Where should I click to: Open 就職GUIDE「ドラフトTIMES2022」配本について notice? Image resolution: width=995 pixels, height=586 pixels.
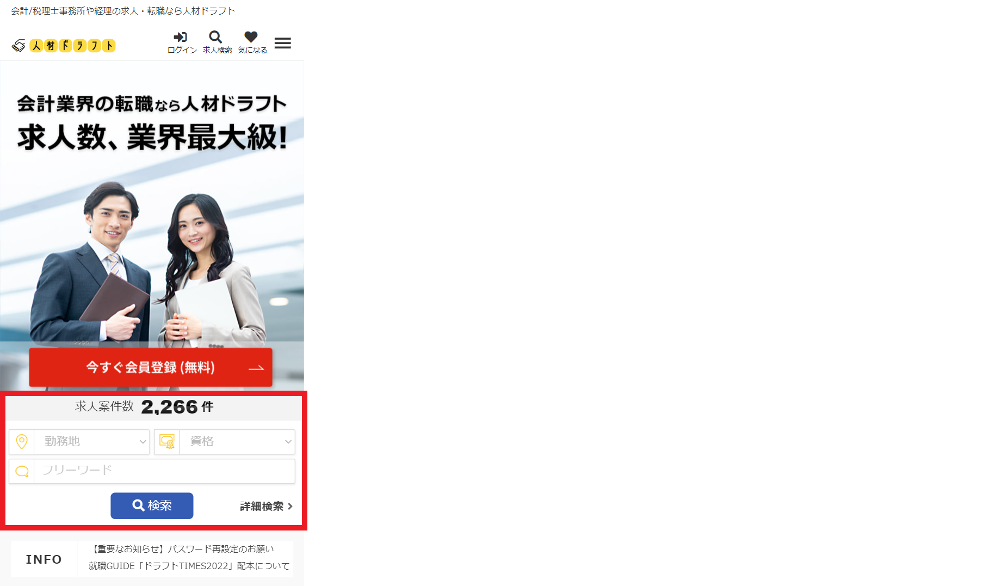(189, 566)
